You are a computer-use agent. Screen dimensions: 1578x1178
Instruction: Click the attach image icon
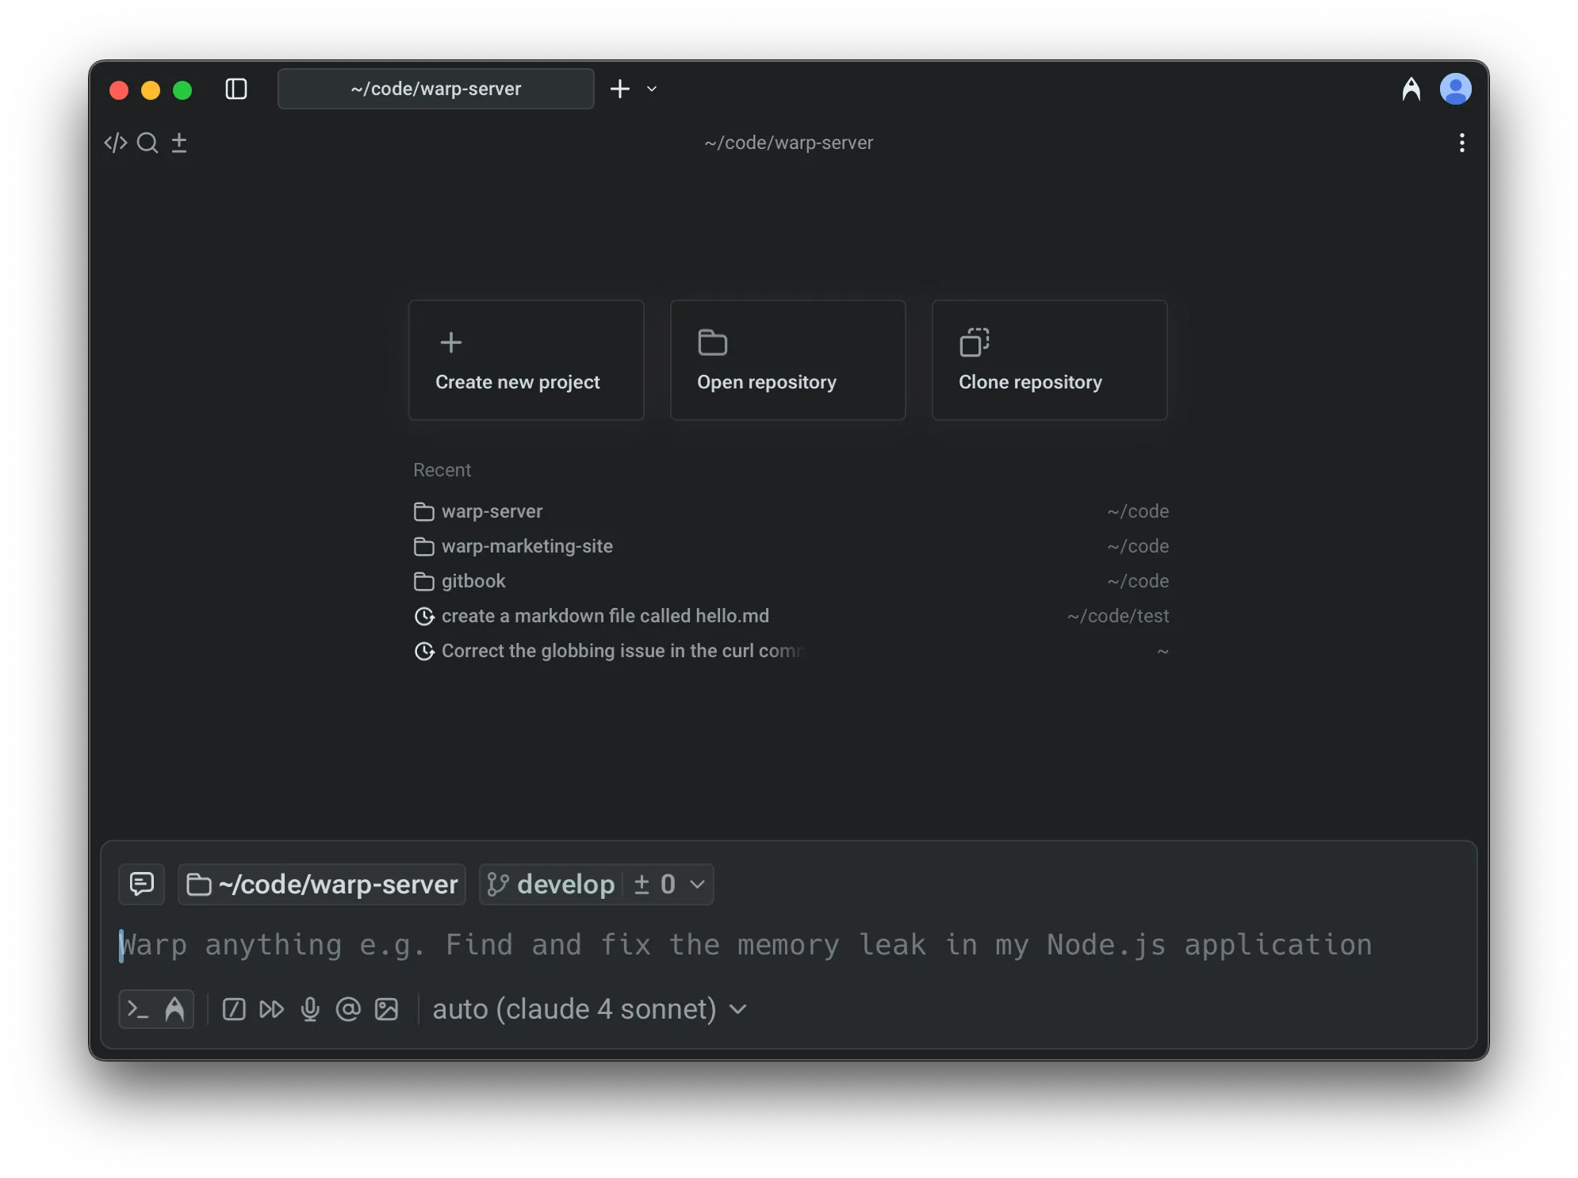tap(386, 1009)
